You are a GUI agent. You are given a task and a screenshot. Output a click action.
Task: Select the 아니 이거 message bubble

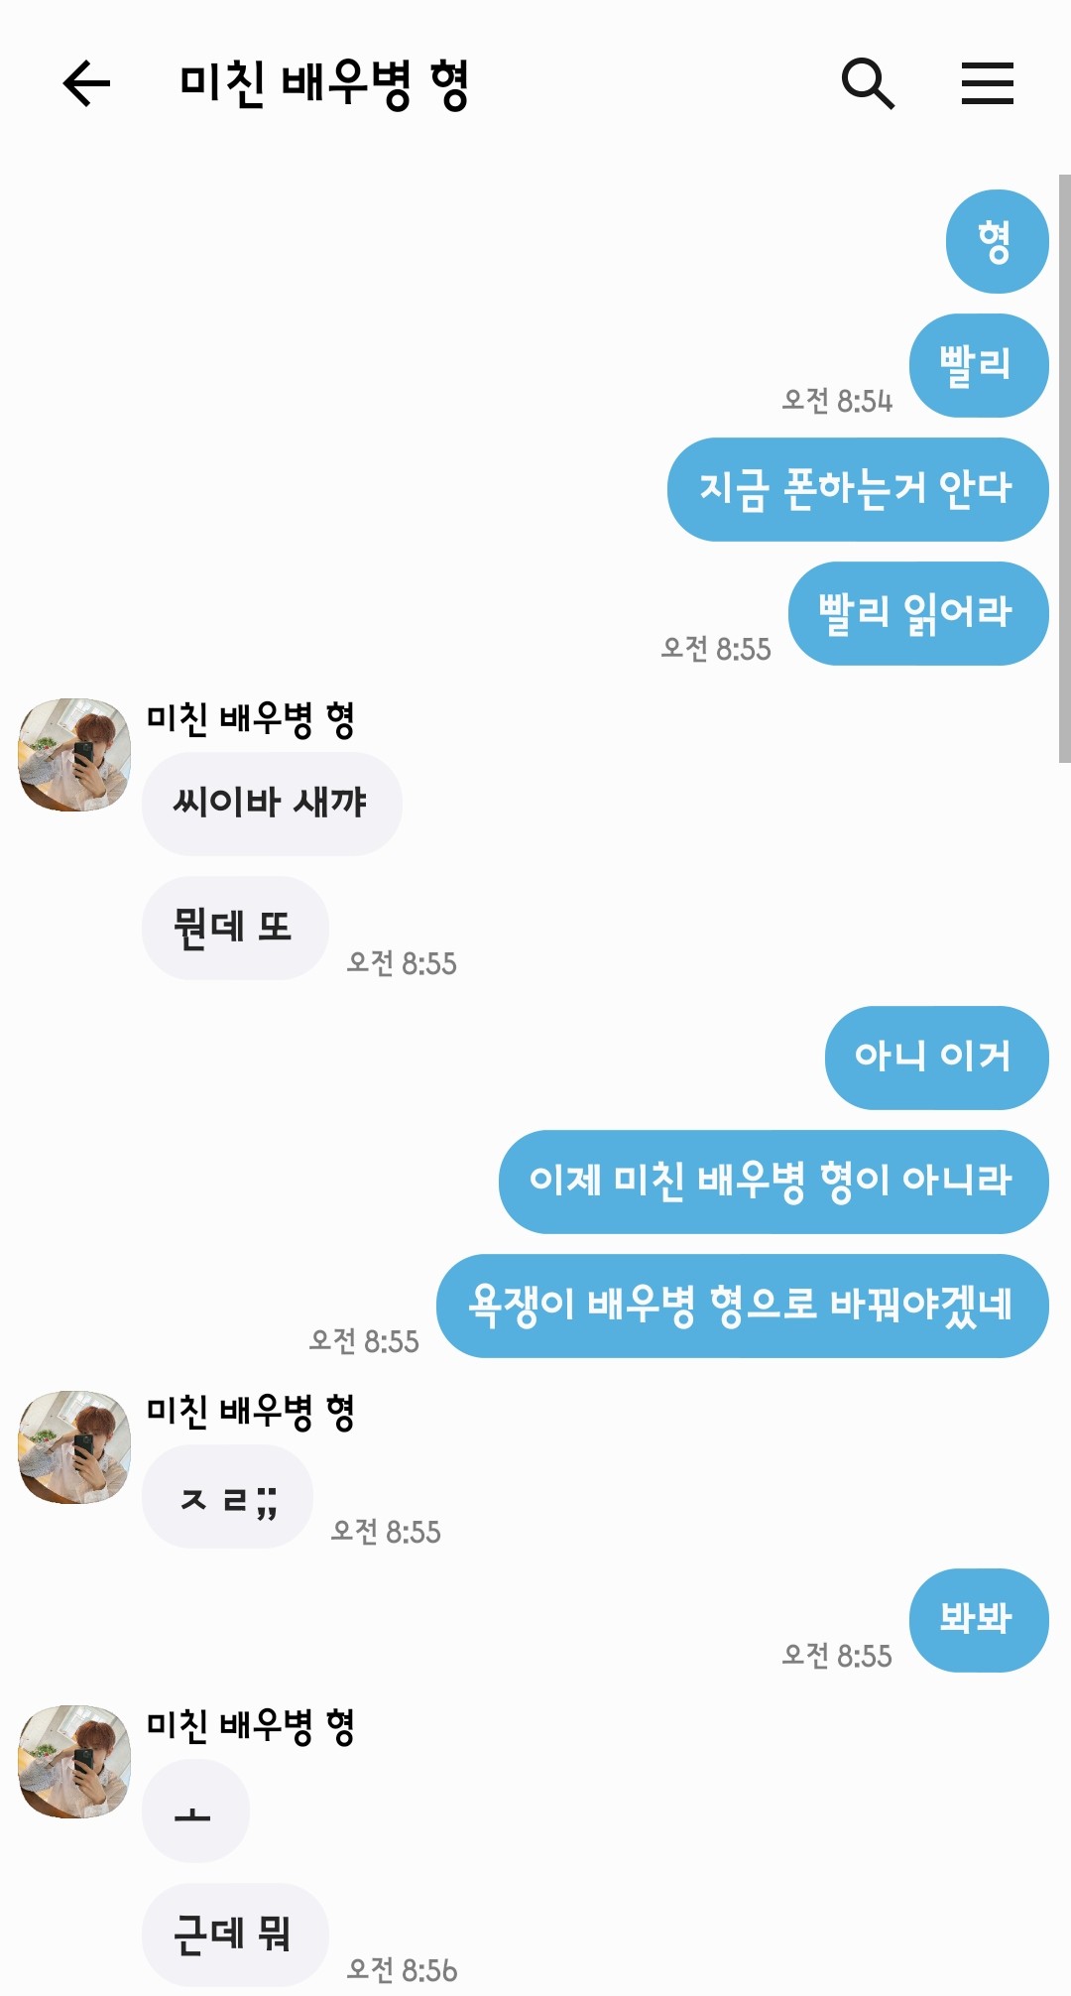[936, 1058]
